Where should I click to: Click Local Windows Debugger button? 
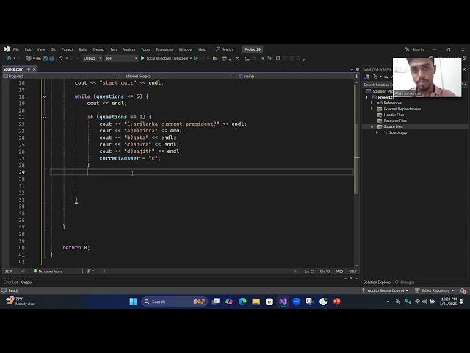pyautogui.click(x=167, y=58)
